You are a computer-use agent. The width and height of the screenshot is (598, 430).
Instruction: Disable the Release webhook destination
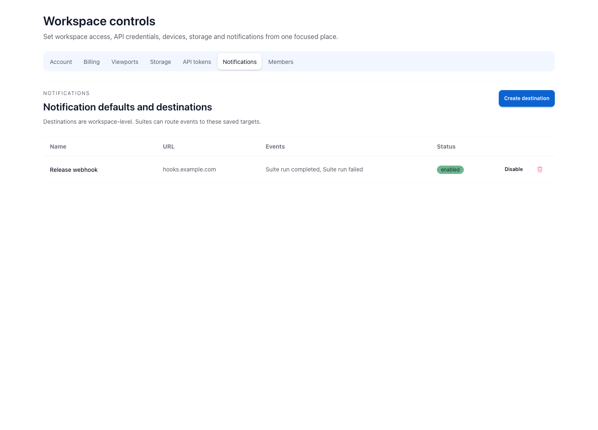coord(514,169)
